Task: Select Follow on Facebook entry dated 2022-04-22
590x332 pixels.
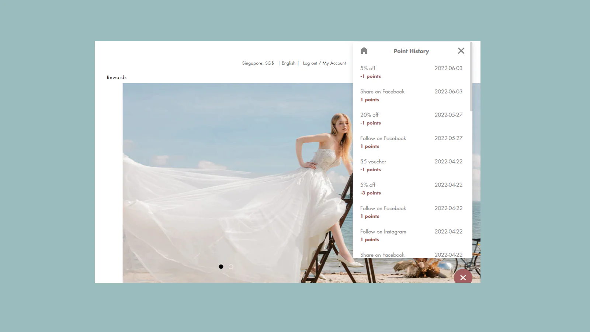Action: [x=411, y=212]
